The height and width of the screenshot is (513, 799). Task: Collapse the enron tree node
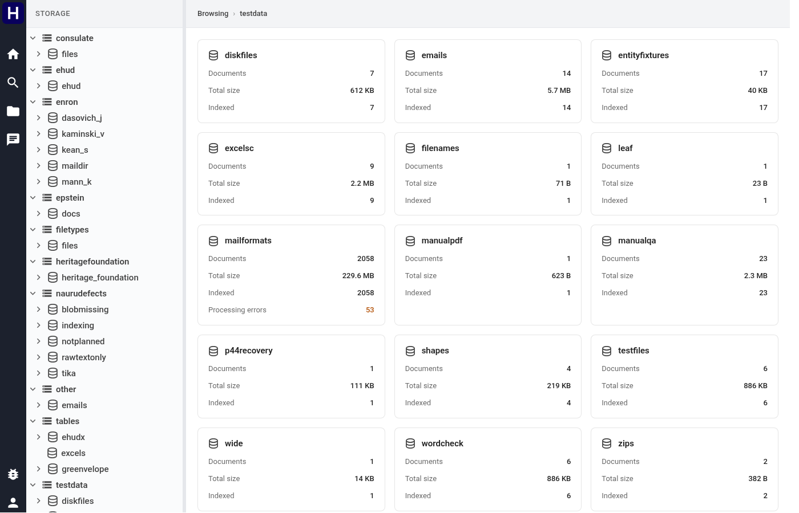(x=33, y=102)
